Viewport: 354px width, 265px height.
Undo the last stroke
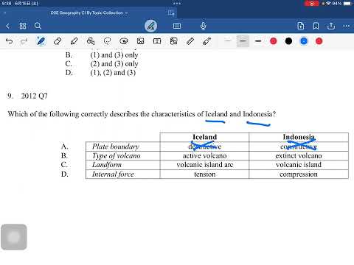(x=9, y=41)
